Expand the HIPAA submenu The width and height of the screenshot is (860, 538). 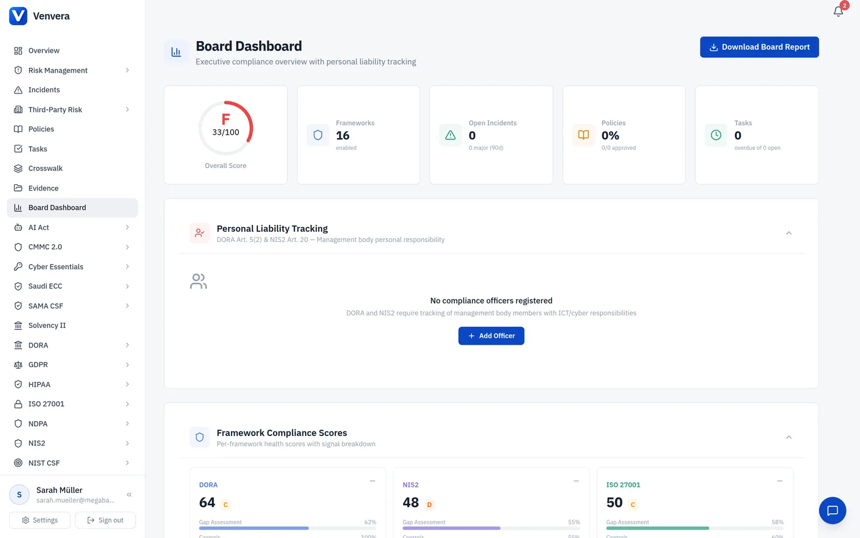click(x=127, y=384)
